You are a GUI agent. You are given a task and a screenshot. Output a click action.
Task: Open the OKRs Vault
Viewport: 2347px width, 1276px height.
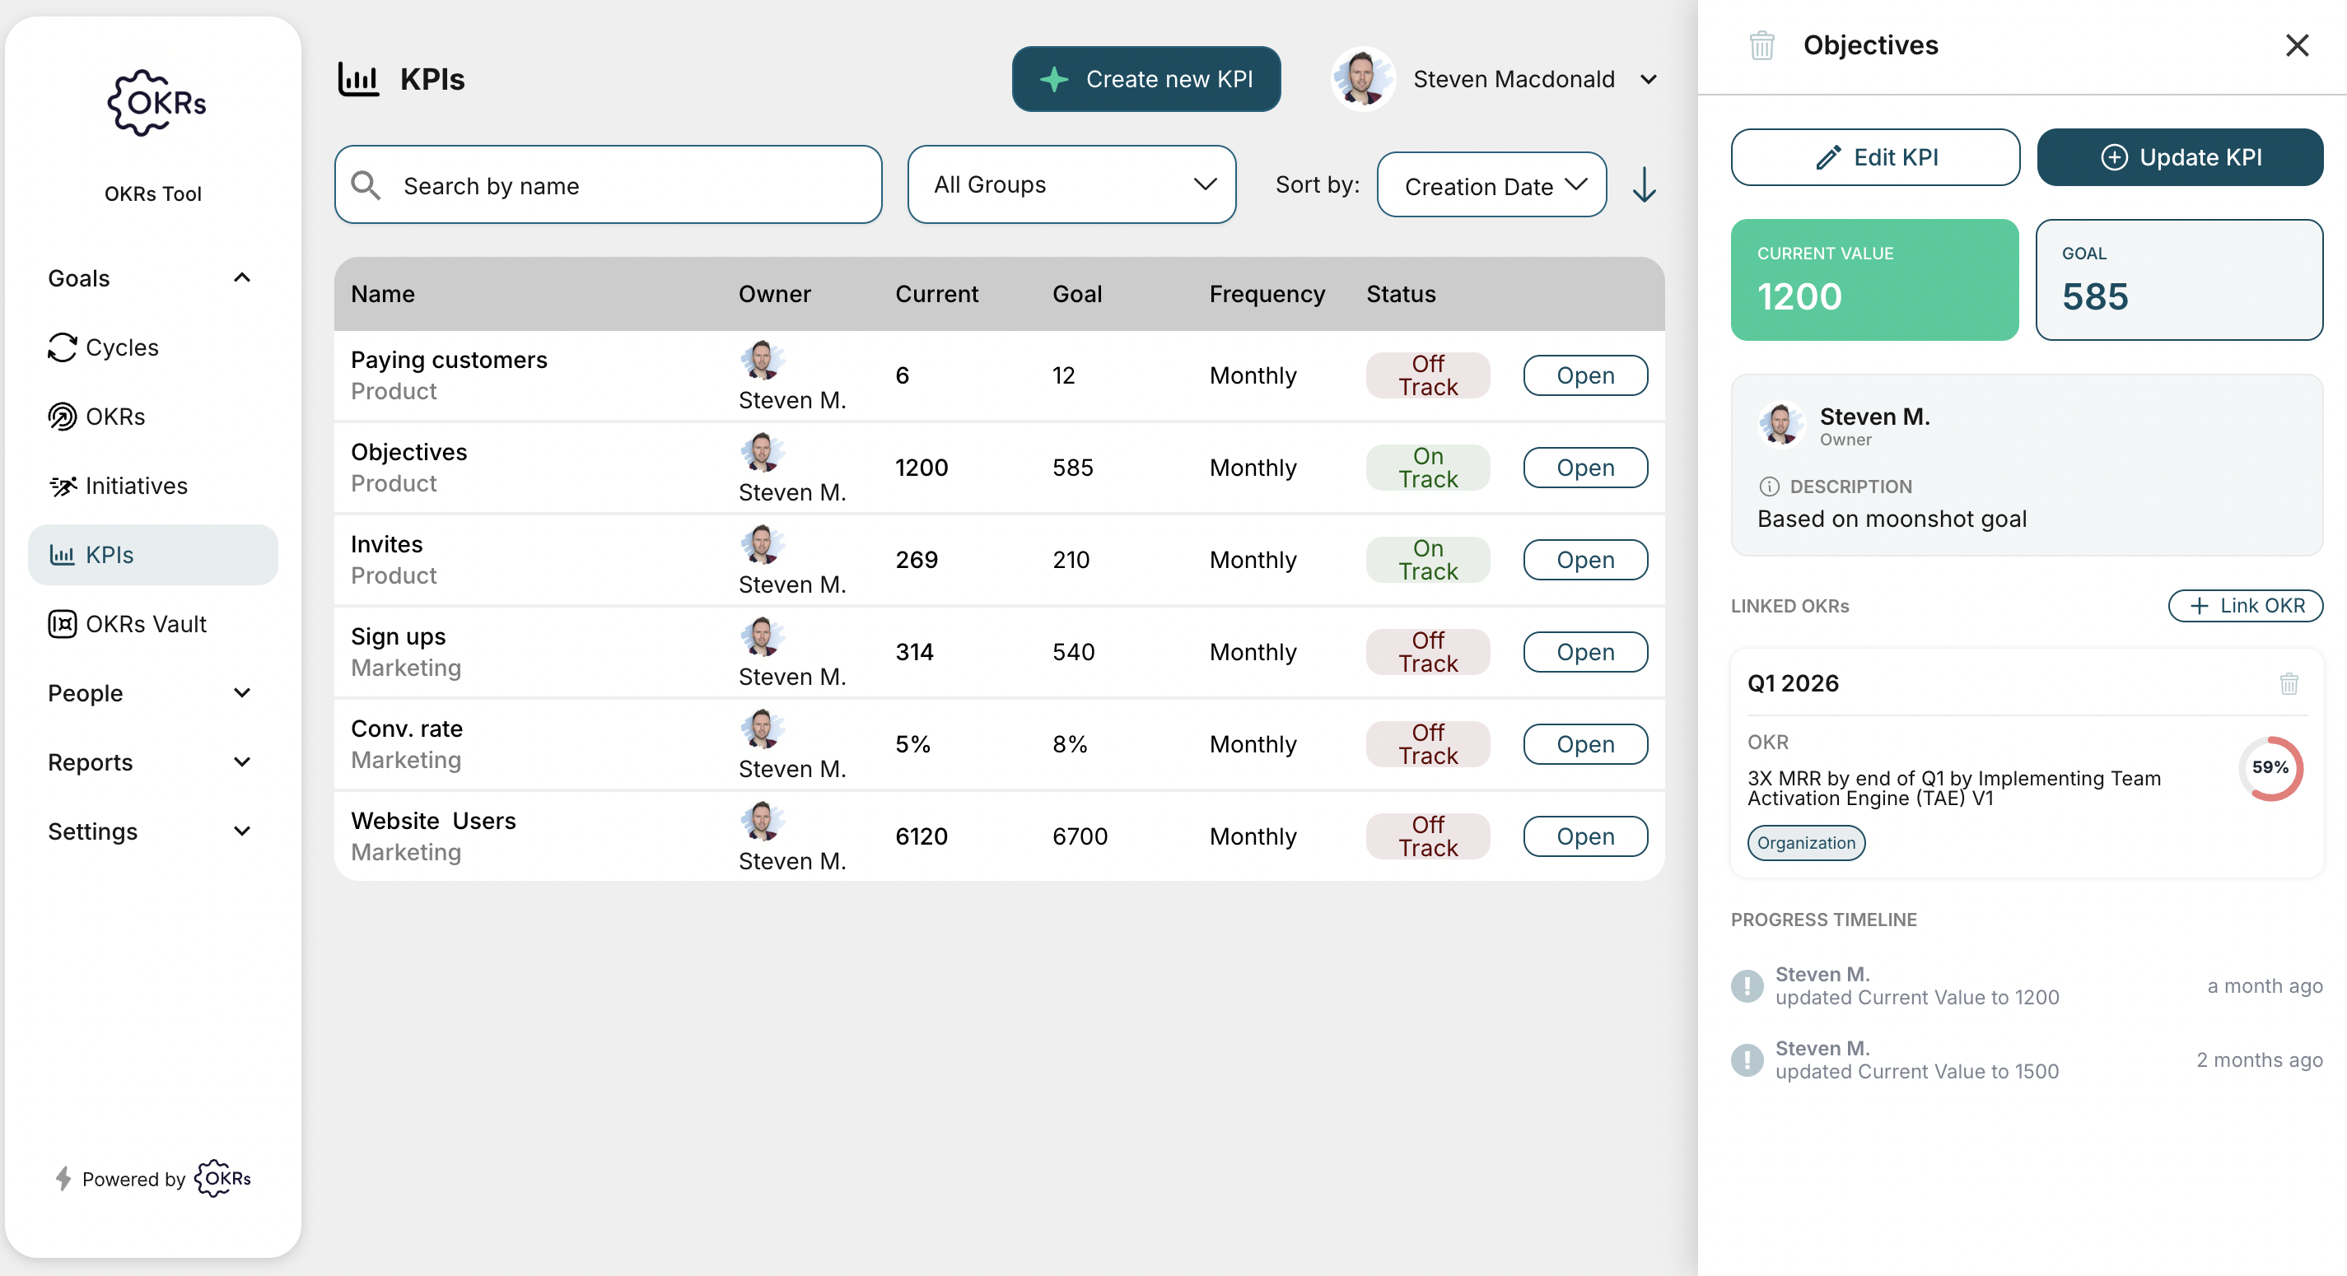coord(146,624)
